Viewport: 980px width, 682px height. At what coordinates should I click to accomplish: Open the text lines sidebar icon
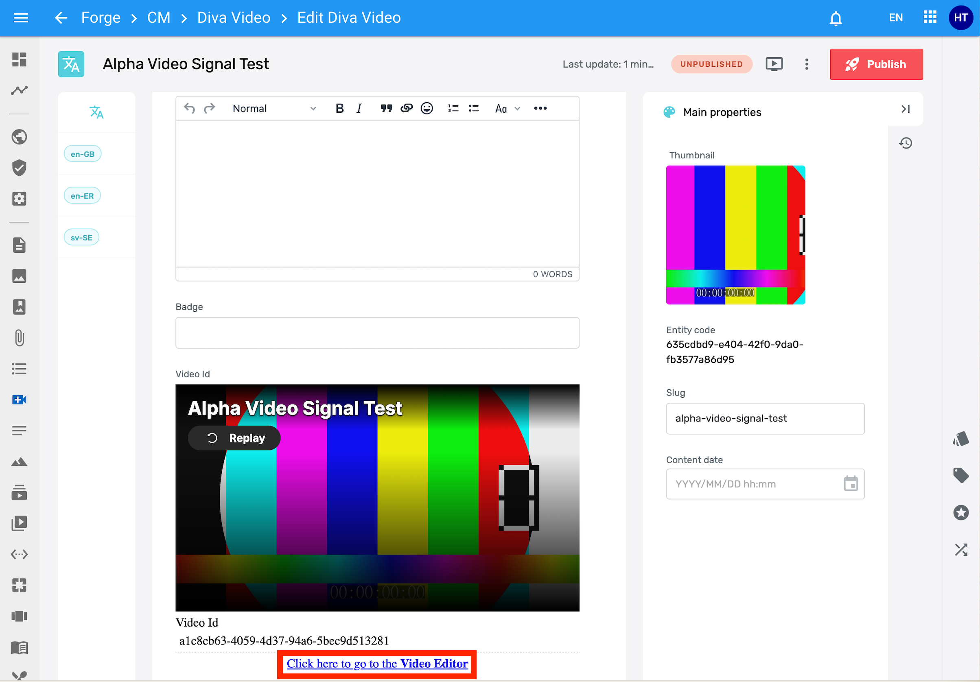coord(19,430)
